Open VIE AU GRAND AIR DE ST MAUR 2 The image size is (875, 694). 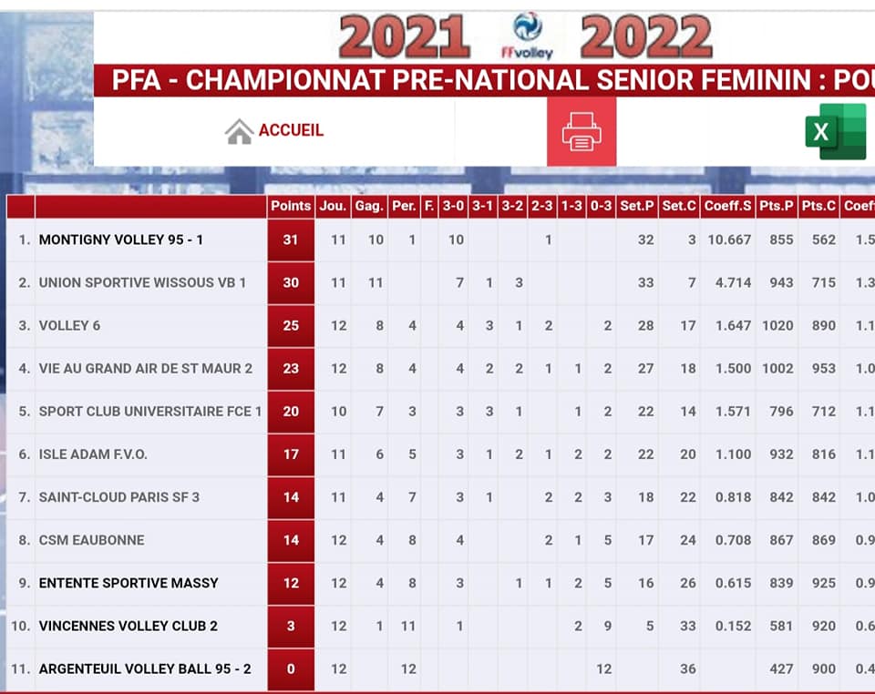pyautogui.click(x=146, y=369)
